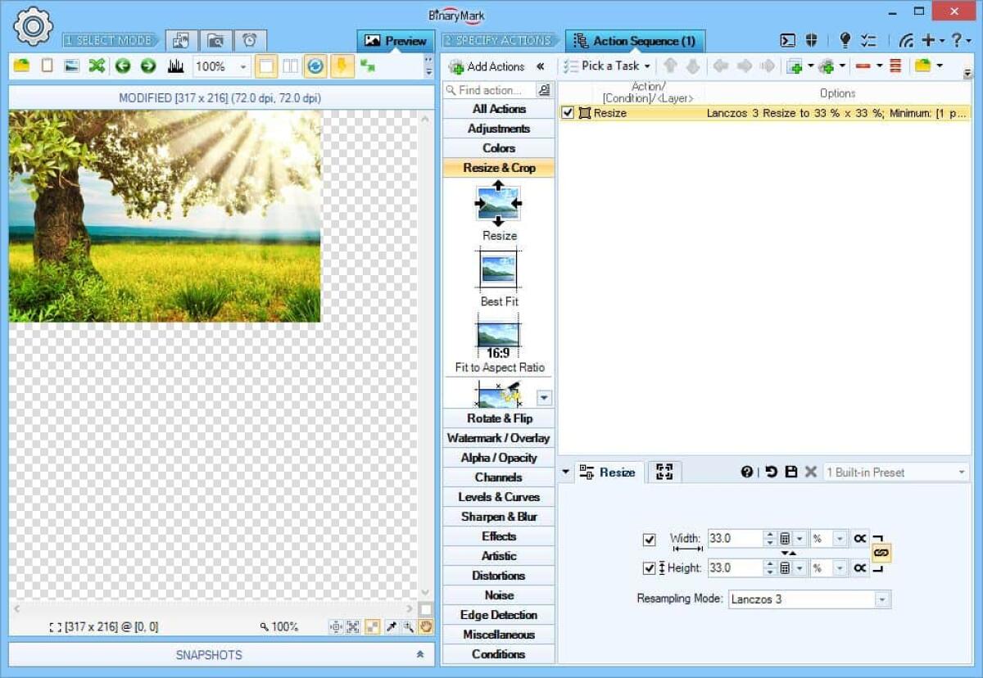Toggle the width-height link chain icon
Screen dimensions: 983x678
881,552
